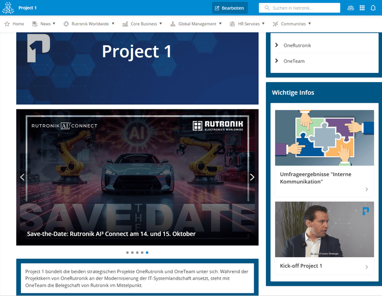Click the Bearbeiten button
Image resolution: width=382 pixels, height=296 pixels.
coord(230,8)
